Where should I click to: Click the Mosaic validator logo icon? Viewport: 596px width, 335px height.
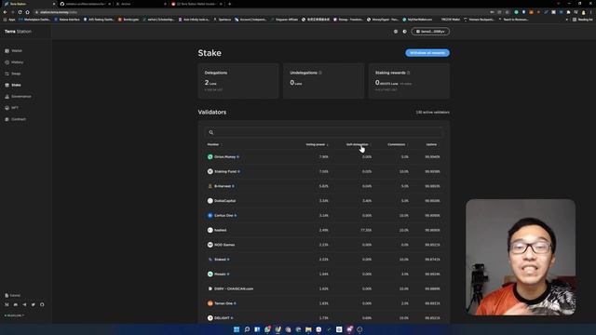click(x=210, y=274)
